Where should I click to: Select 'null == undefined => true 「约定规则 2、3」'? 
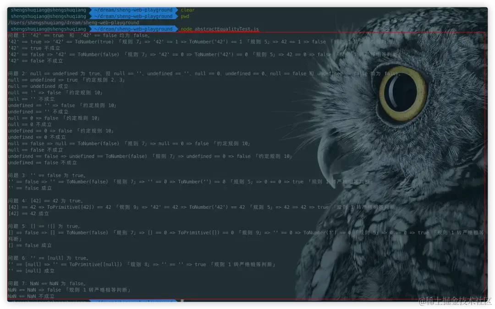click(66, 80)
